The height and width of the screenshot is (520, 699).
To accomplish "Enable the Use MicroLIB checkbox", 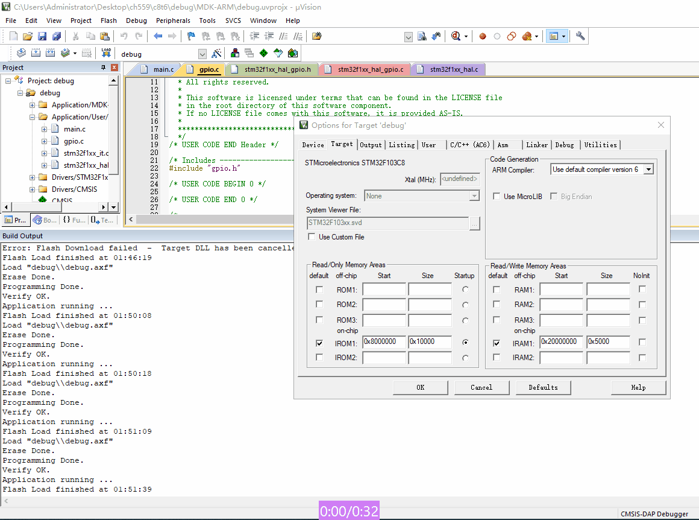I will click(x=497, y=197).
